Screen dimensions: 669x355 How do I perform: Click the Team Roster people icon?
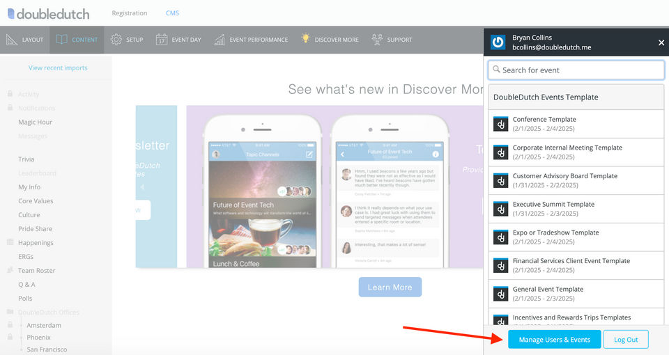(10, 270)
